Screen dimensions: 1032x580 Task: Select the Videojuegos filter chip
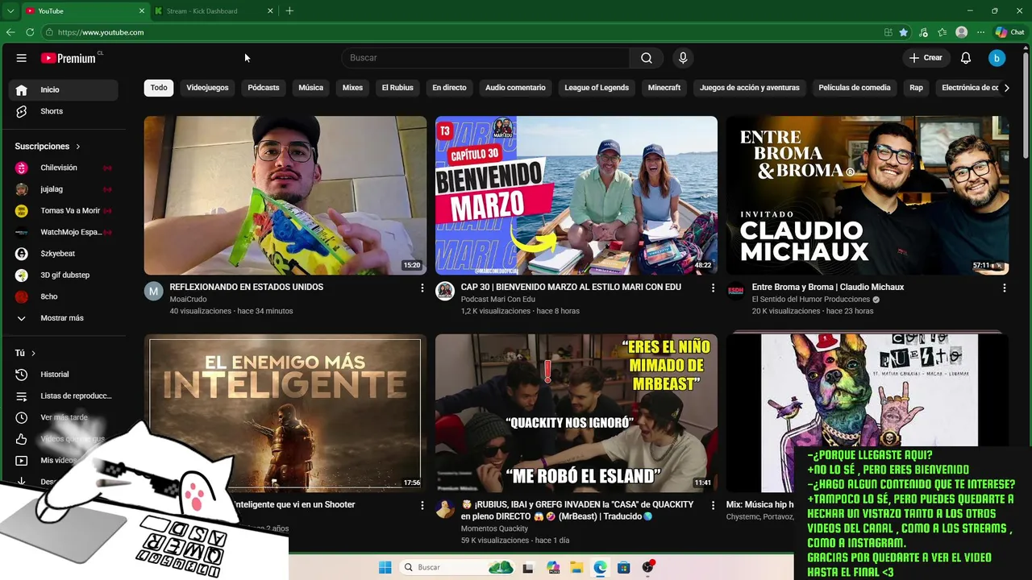[207, 88]
